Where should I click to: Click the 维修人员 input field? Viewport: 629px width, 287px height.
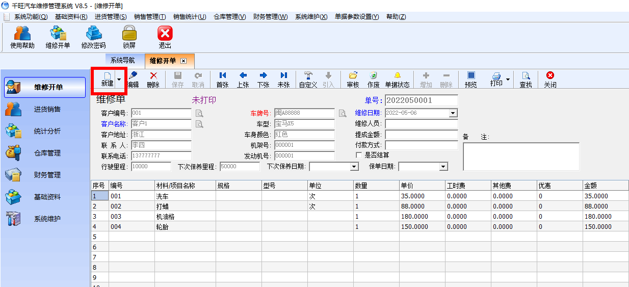(x=422, y=124)
